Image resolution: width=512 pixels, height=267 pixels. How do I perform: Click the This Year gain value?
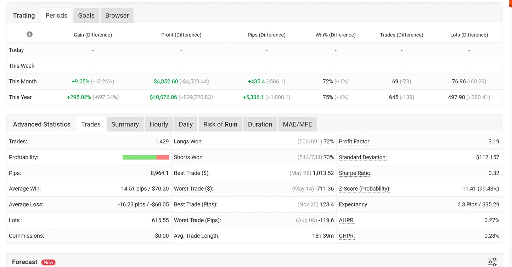79,97
